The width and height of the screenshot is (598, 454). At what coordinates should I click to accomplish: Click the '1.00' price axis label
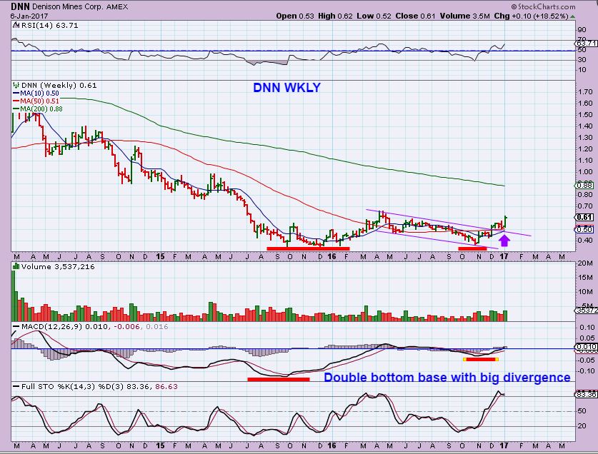[585, 171]
